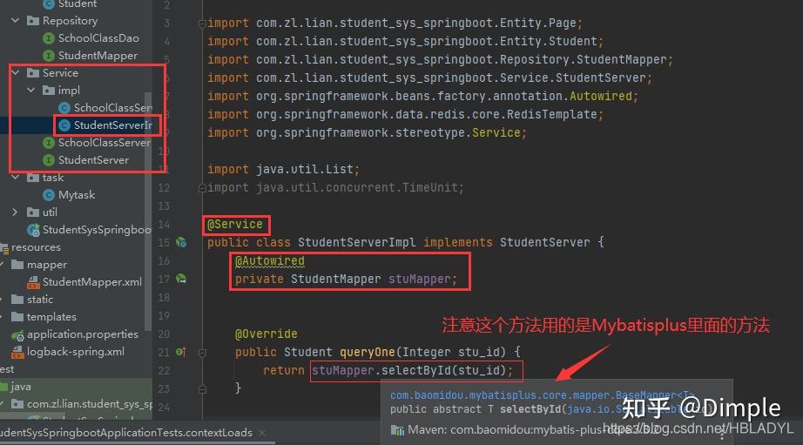Expand the util folder
The image size is (803, 445).
tap(16, 212)
